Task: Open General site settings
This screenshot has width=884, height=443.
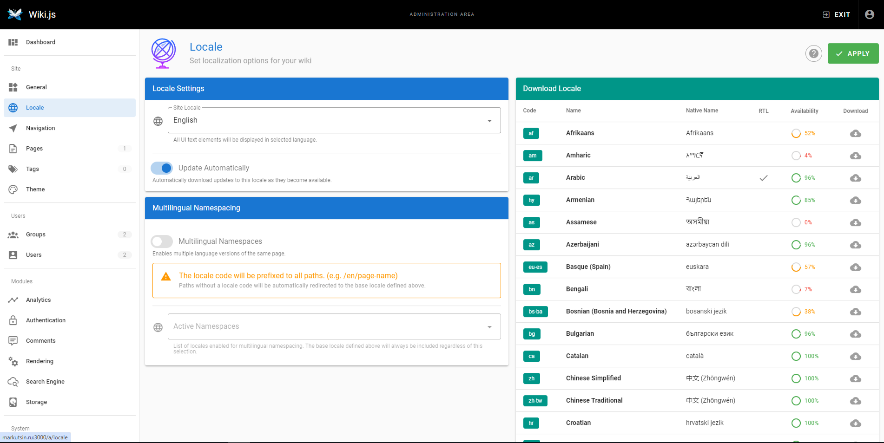Action: pos(70,87)
